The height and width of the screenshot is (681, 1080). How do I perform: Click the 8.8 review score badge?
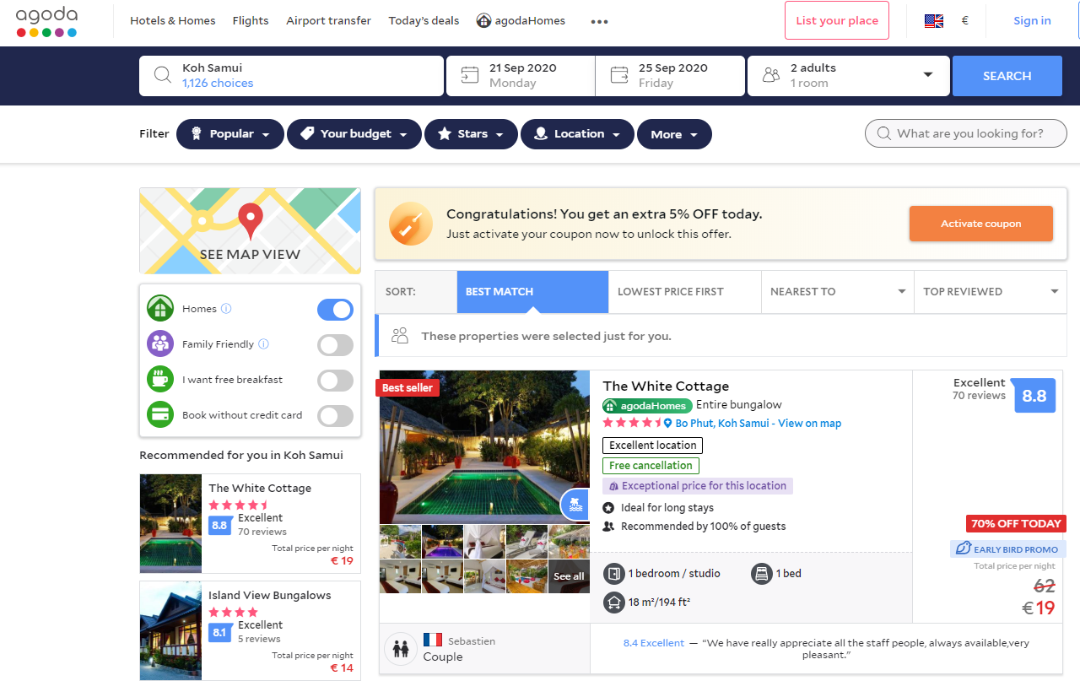[x=1034, y=395]
